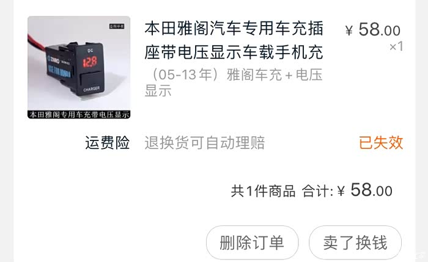This screenshot has height=262, width=428.
Task: Tap the thumbnail caption 本田雅阁专用车充带电压显示
Action: click(79, 114)
